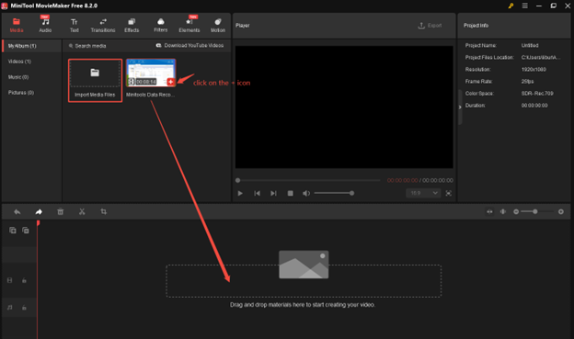Click the remove track icon
The image size is (574, 339).
click(x=26, y=231)
